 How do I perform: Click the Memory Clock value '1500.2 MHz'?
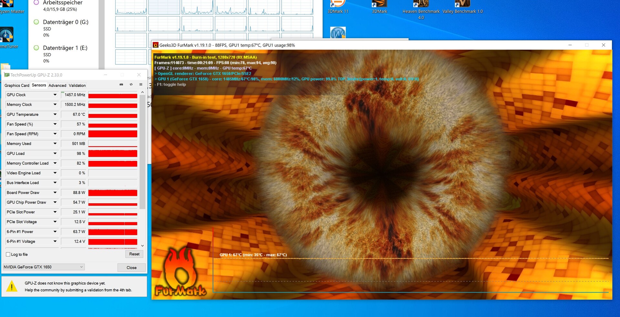tap(75, 104)
